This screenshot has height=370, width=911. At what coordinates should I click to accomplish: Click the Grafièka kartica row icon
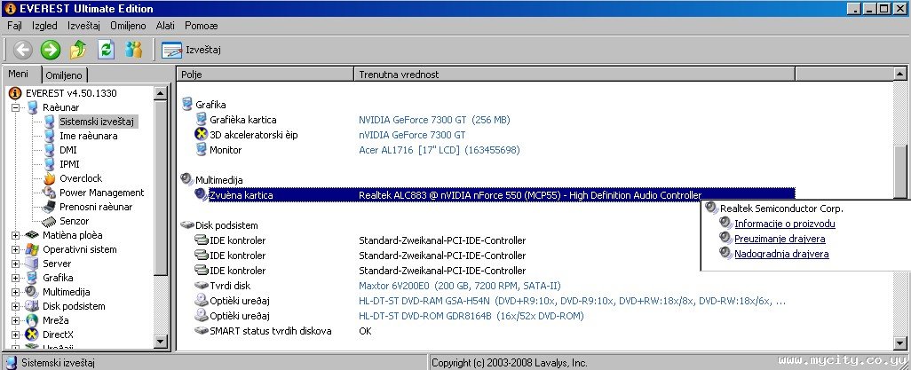tap(201, 120)
